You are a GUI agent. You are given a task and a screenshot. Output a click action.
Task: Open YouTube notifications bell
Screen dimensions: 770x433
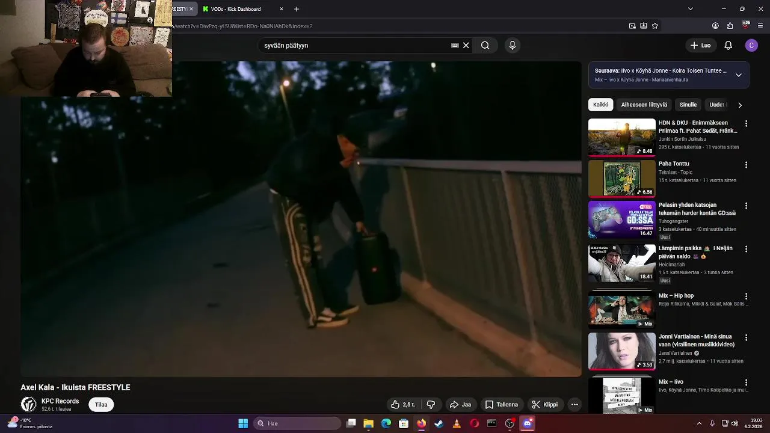(x=728, y=45)
